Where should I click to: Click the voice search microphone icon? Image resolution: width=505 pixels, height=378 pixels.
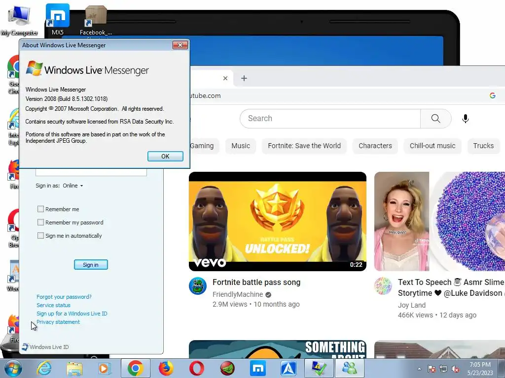click(x=466, y=119)
